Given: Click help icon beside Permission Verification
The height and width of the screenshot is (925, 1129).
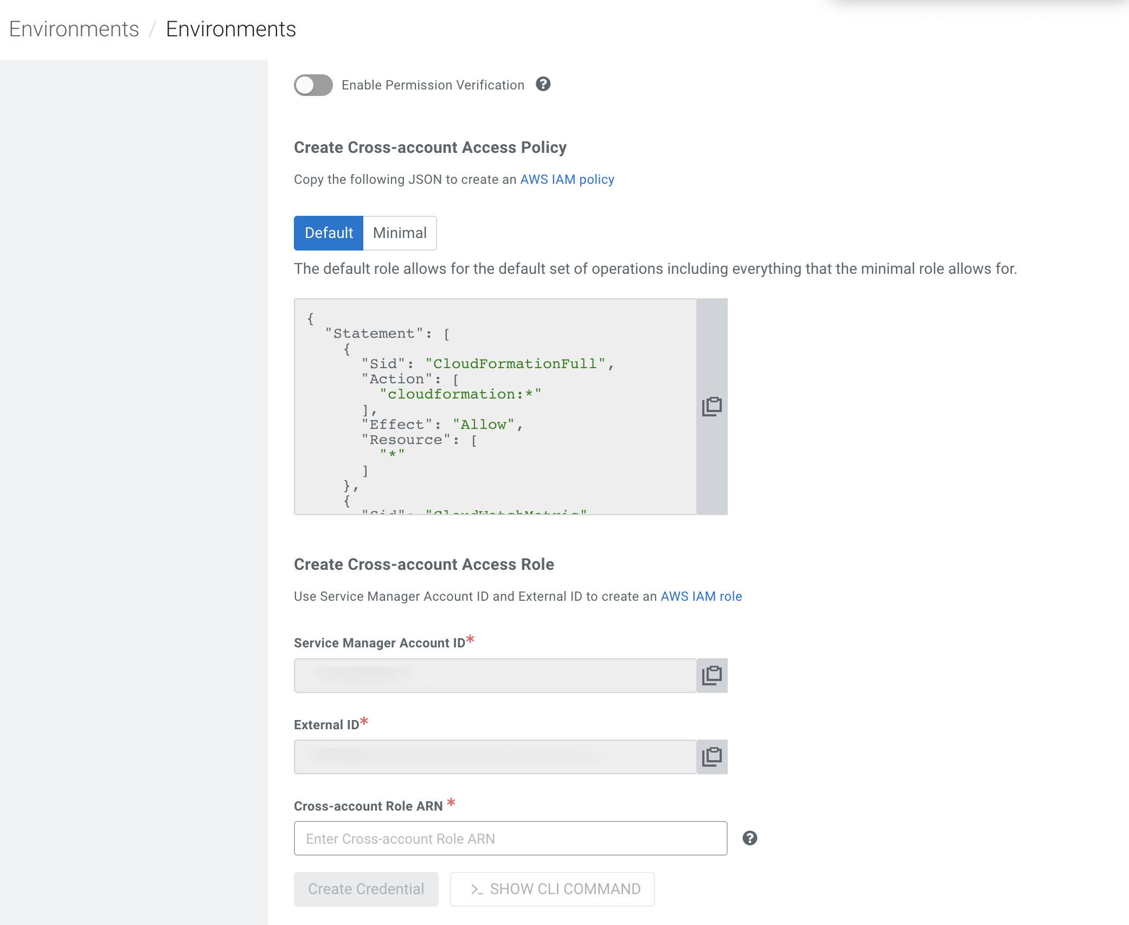Looking at the screenshot, I should point(543,84).
